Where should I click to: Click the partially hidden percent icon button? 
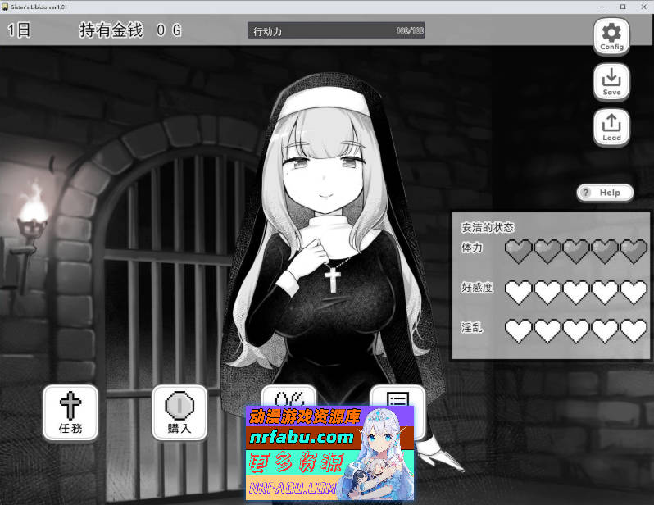(x=288, y=394)
